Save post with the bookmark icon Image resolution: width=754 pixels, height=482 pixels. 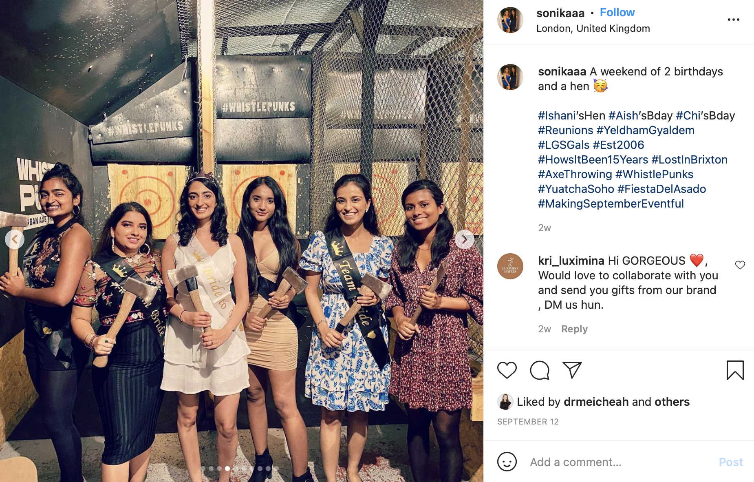point(735,370)
